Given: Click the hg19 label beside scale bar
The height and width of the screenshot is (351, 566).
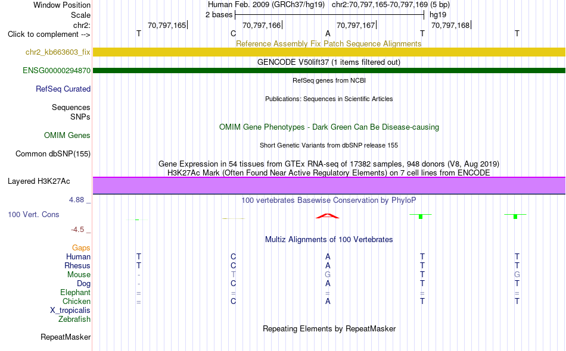Looking at the screenshot, I should (x=438, y=15).
